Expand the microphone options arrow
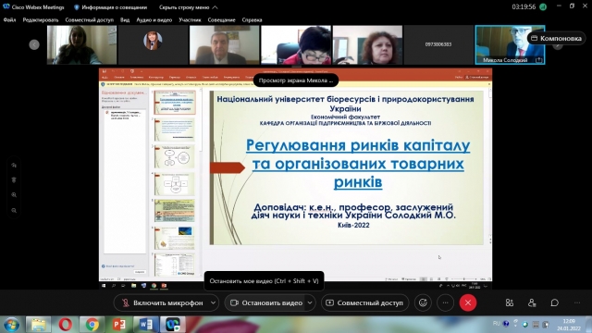Screen dimensions: 592x333 [x=214, y=302]
